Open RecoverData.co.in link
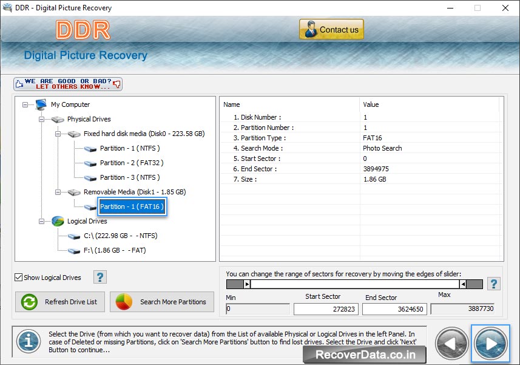The width and height of the screenshot is (520, 365). click(365, 355)
